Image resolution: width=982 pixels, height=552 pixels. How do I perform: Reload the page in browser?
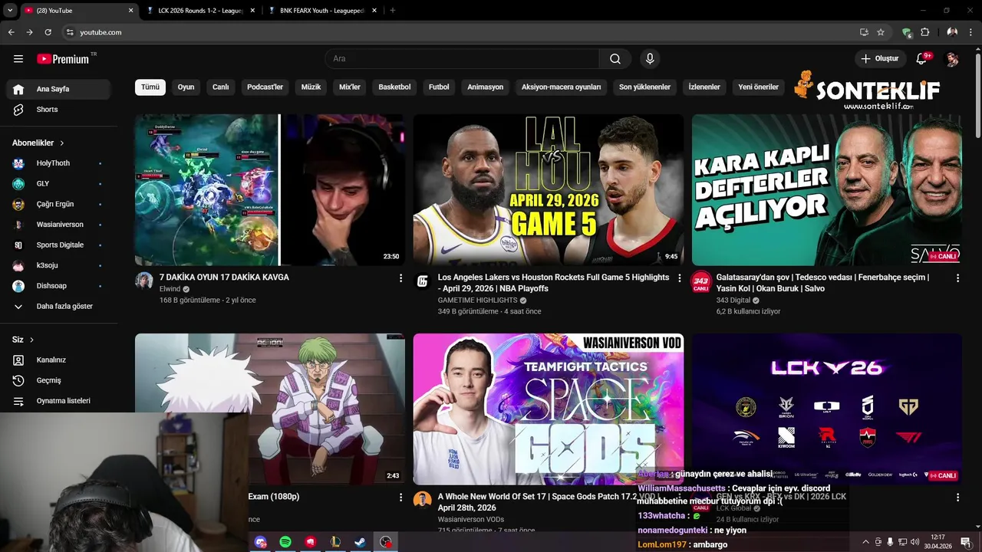click(48, 32)
